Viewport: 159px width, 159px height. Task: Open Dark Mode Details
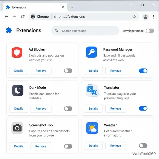(19, 109)
